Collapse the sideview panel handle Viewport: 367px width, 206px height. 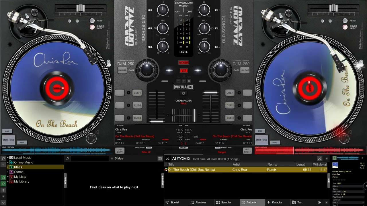click(x=163, y=180)
